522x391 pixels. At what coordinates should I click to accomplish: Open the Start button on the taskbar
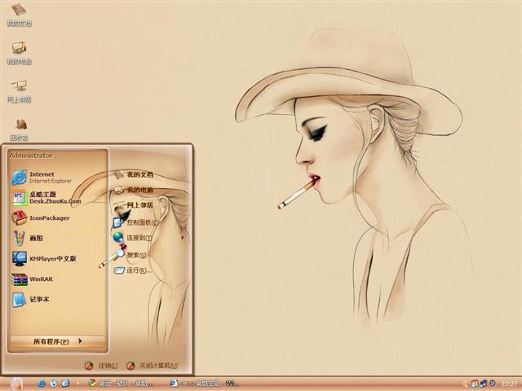click(x=16, y=384)
